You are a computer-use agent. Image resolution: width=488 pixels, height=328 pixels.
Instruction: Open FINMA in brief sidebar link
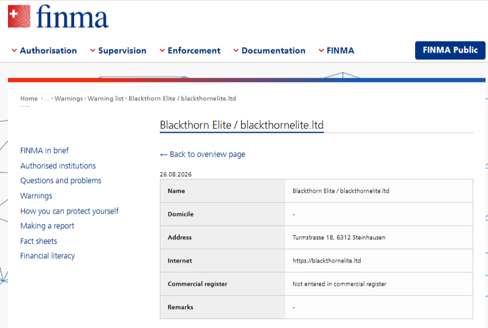point(44,151)
